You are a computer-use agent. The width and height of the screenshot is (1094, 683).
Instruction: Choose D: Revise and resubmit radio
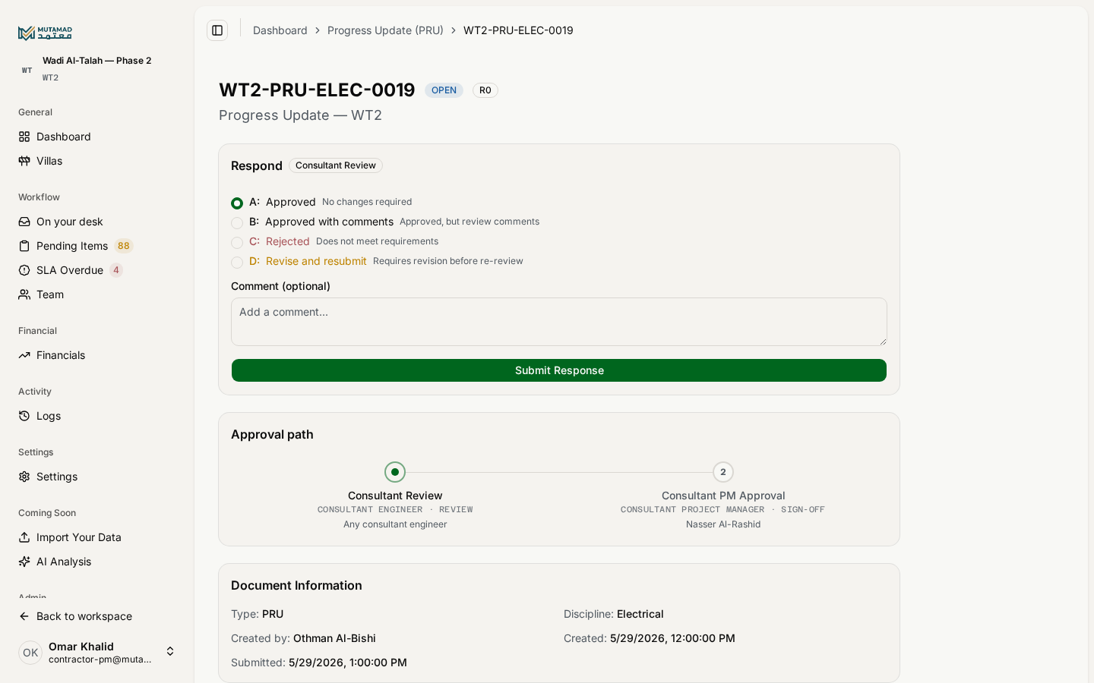[x=237, y=262]
